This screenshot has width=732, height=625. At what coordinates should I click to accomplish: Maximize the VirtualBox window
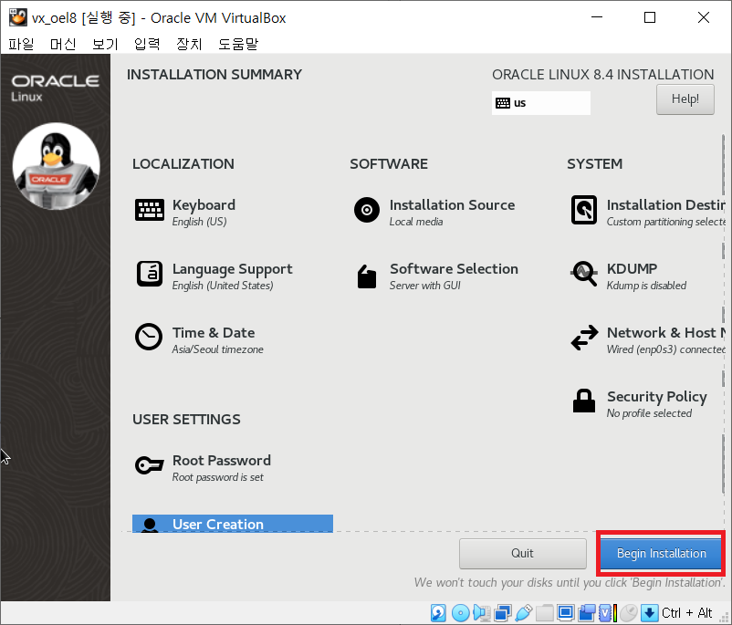[649, 17]
